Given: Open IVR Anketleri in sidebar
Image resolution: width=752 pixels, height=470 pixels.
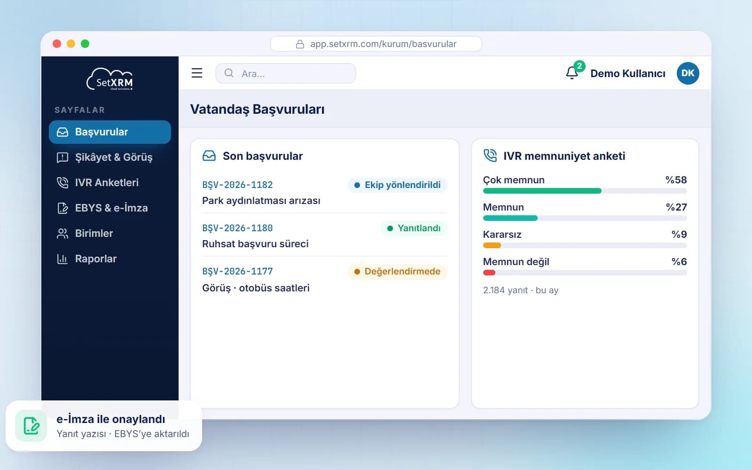Looking at the screenshot, I should point(110,183).
